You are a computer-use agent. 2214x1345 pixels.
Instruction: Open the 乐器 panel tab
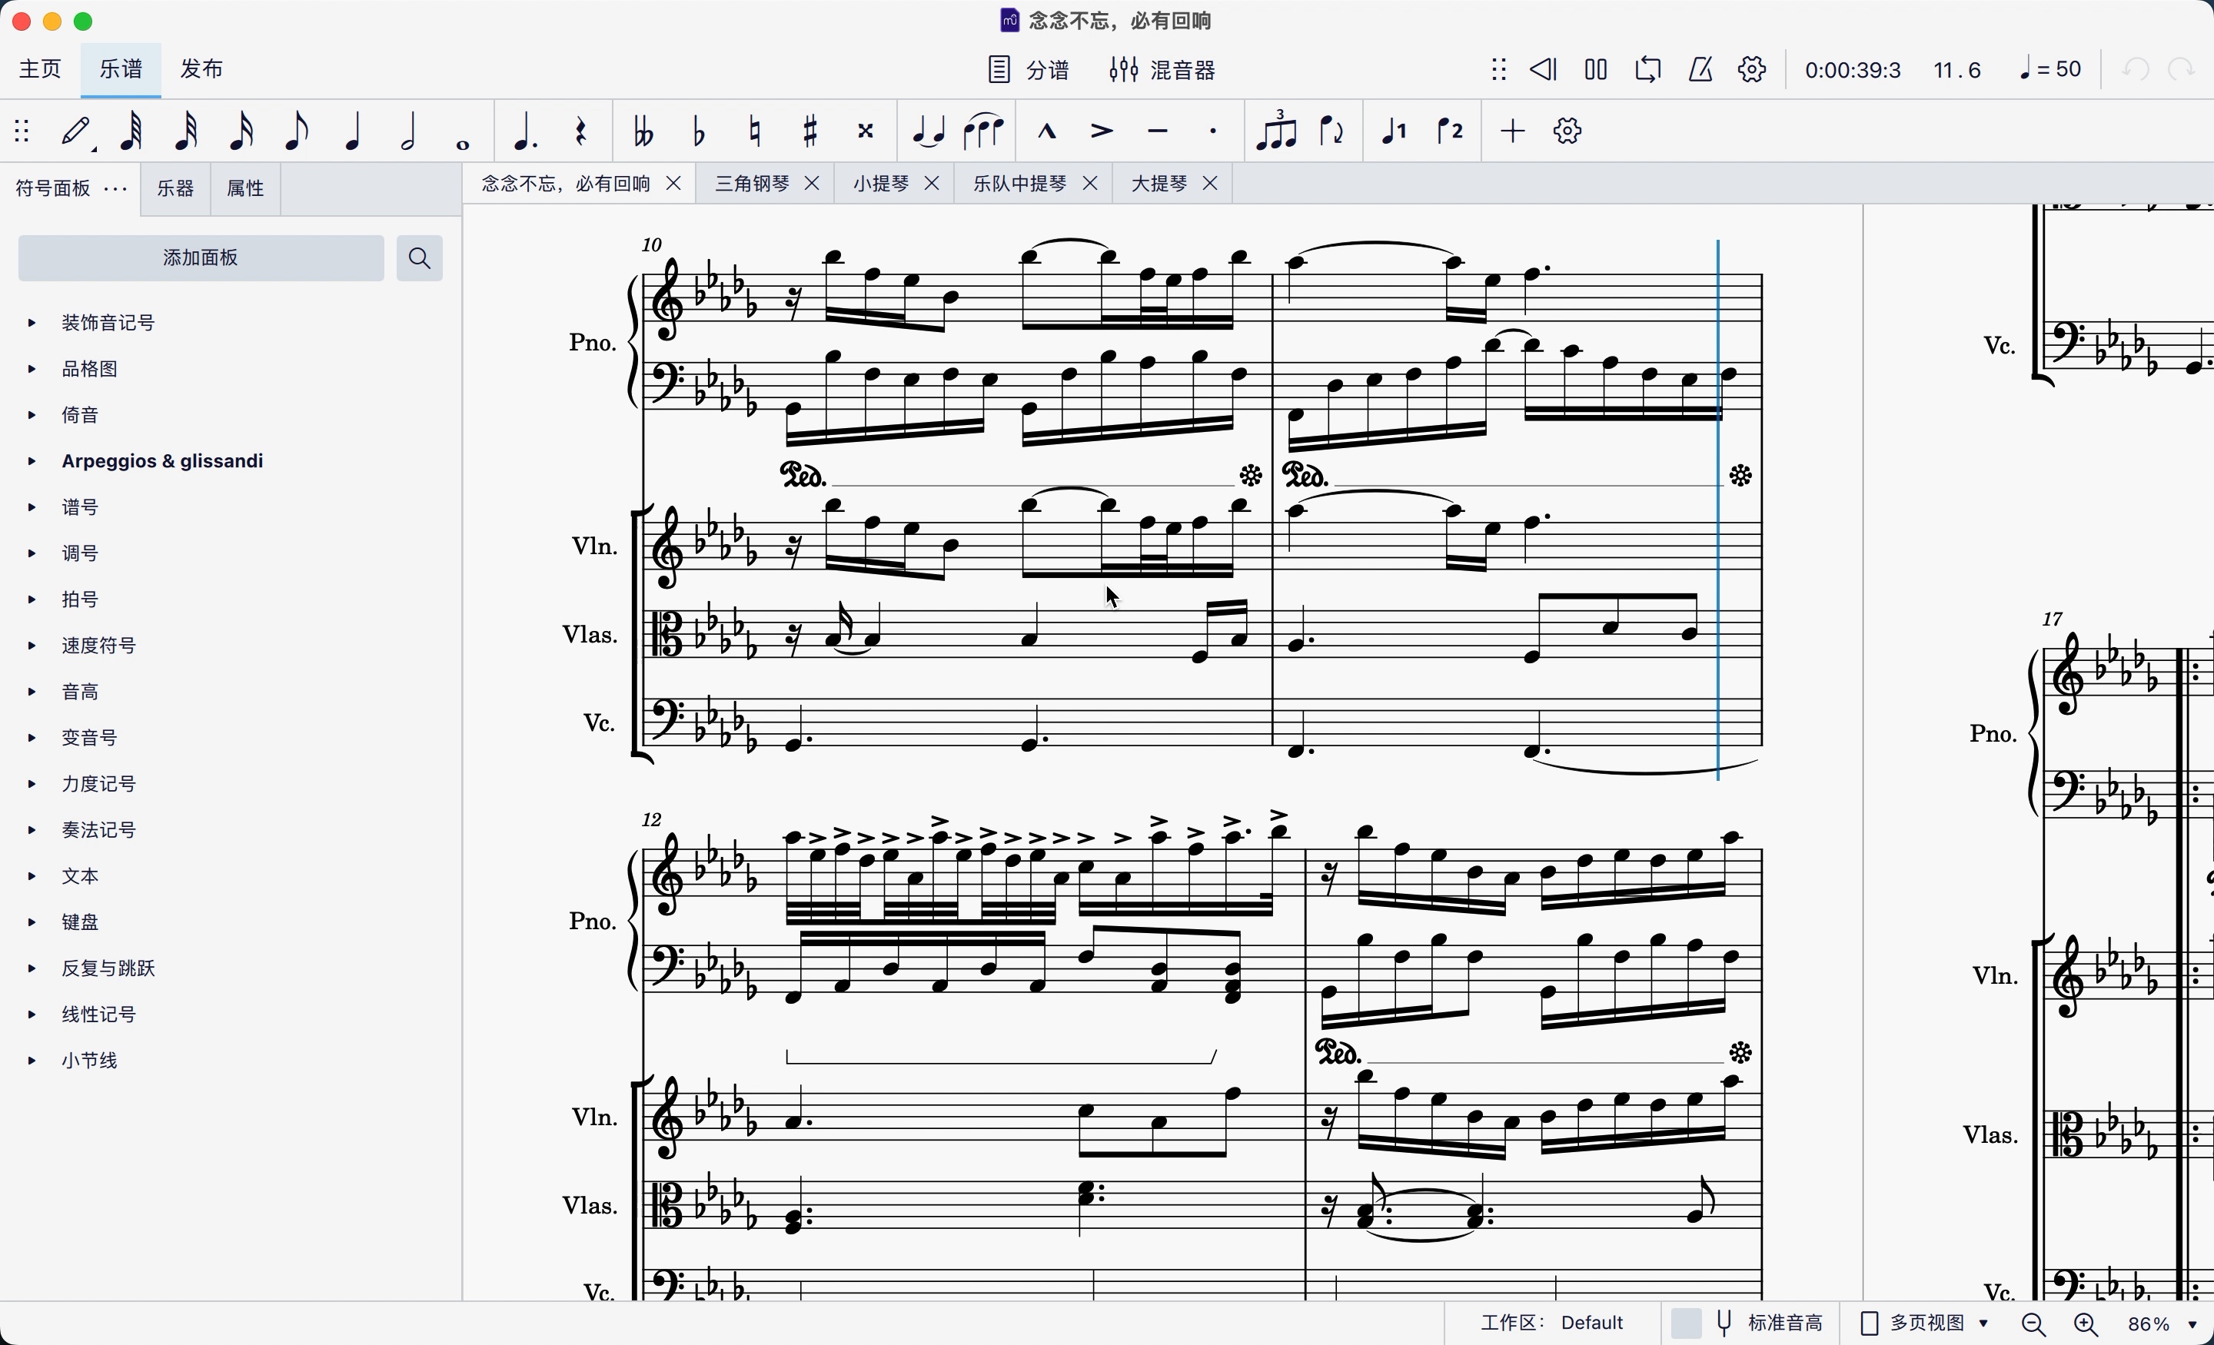pos(175,188)
